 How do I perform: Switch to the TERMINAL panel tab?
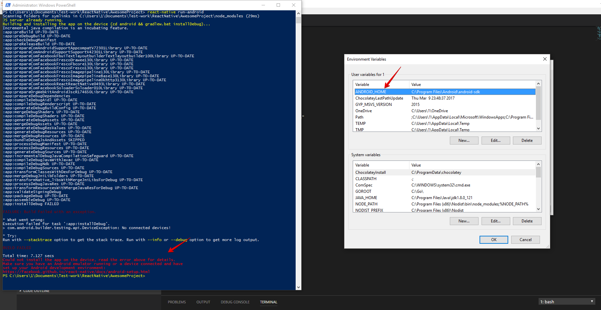pos(269,302)
